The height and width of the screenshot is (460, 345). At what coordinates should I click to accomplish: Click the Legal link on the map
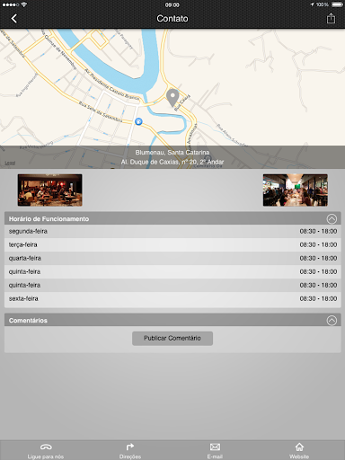click(10, 163)
